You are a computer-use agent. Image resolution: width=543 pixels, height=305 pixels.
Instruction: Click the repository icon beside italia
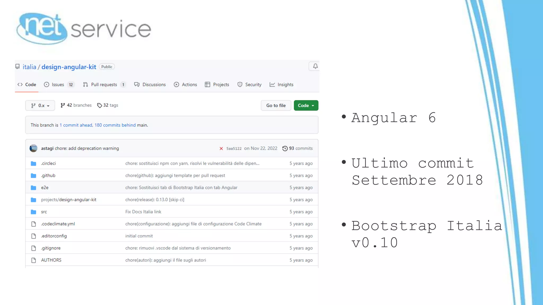click(x=17, y=67)
